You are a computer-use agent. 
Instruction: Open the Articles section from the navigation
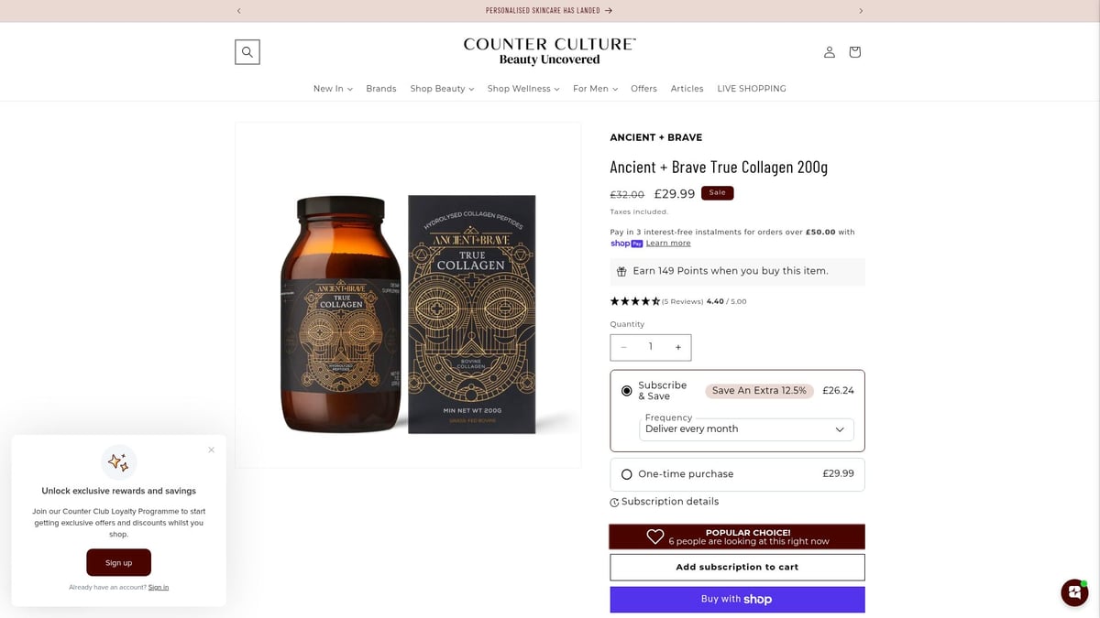(687, 88)
